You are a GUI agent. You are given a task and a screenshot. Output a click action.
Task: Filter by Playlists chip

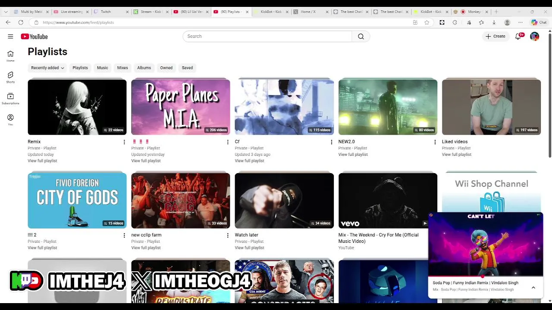(x=80, y=68)
